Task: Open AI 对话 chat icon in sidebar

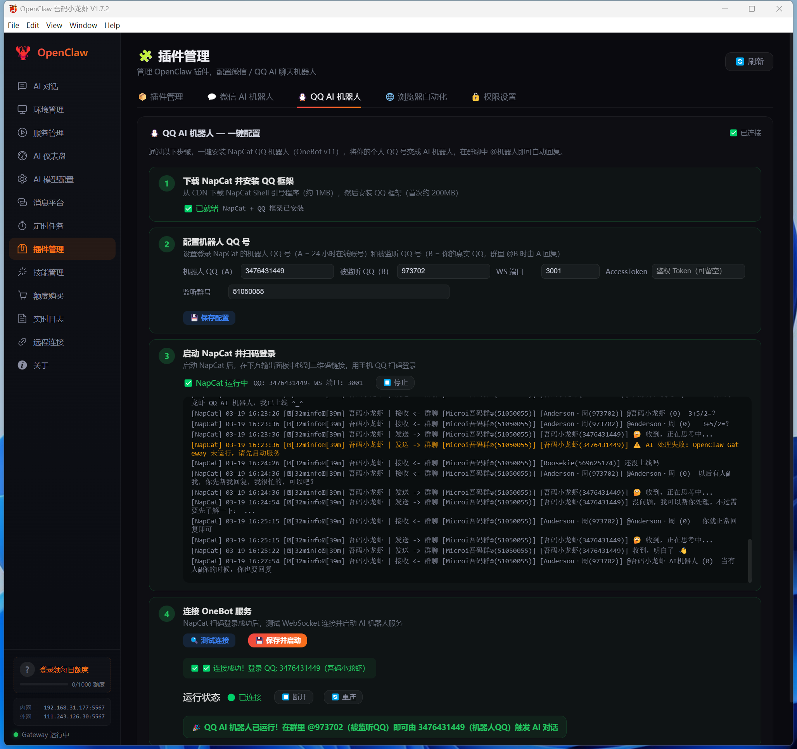Action: (22, 86)
